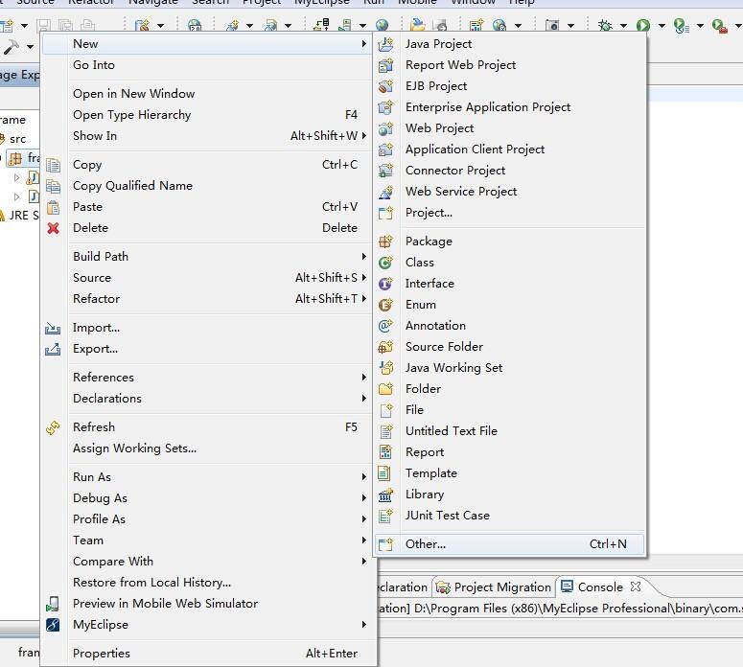Select Project... in New submenu
Screen dimensions: 743x667
509,213
